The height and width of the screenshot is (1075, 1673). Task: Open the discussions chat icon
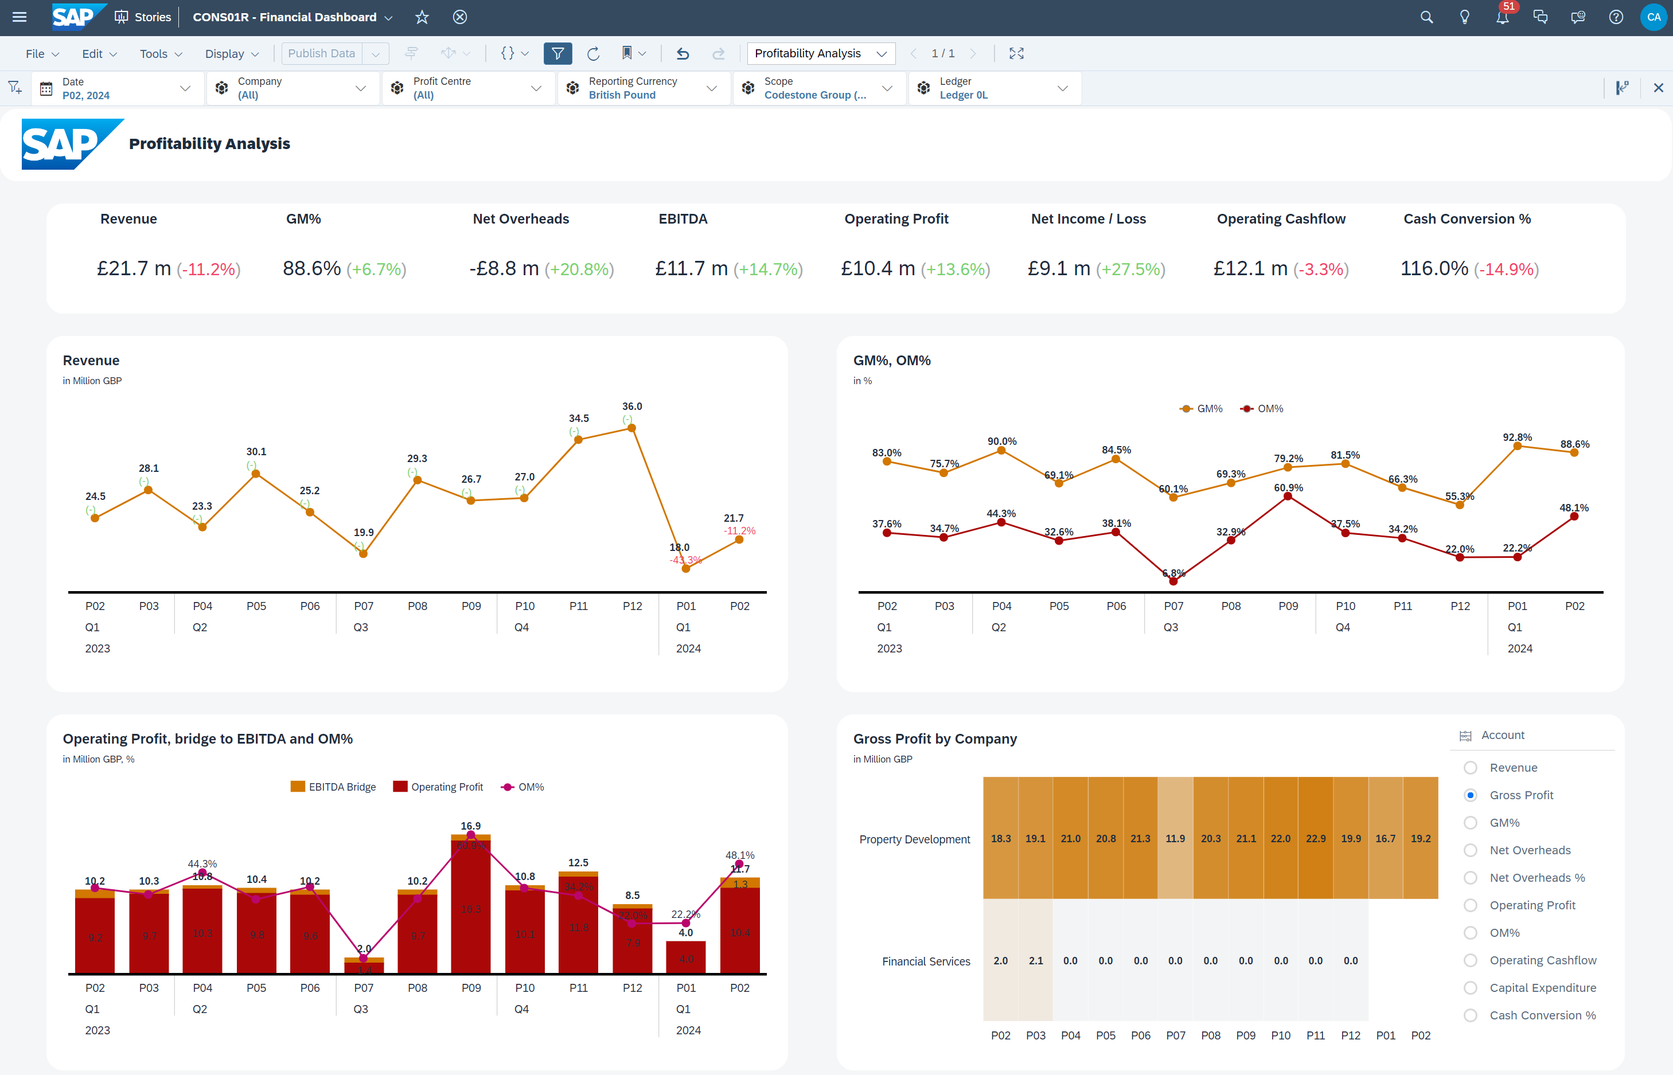pos(1541,17)
